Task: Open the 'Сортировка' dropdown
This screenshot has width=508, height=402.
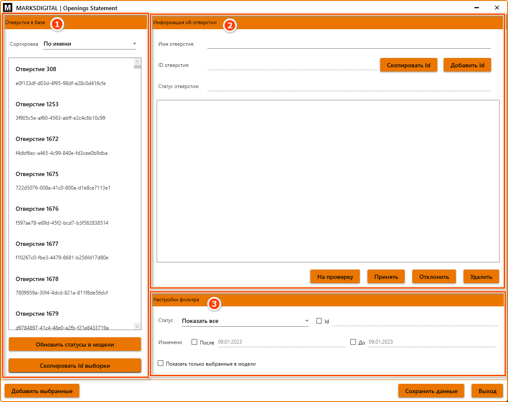Action: (x=90, y=44)
